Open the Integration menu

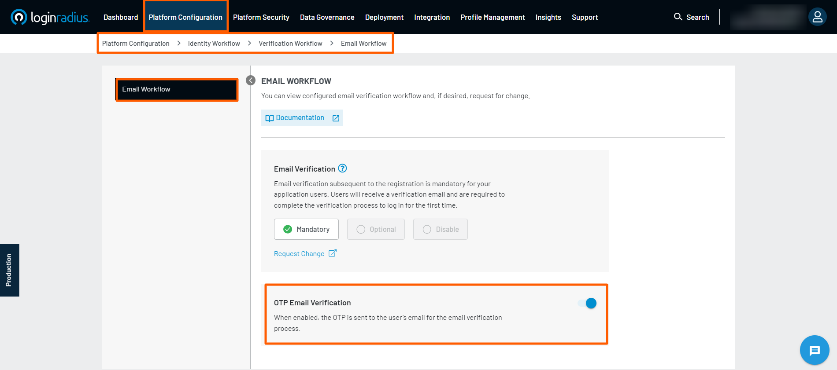(x=432, y=17)
